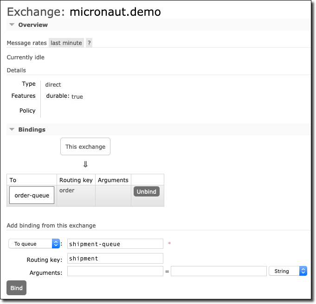This screenshot has width=316, height=304.
Task: Click the 'Routing key' column header
Action: pyautogui.click(x=76, y=180)
